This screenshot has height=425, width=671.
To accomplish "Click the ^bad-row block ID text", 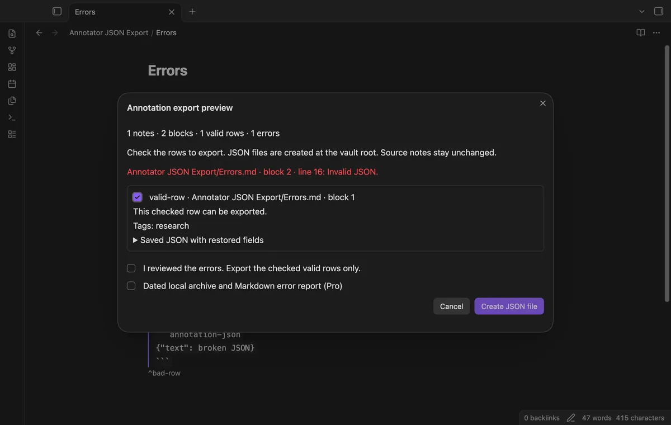I will coord(164,373).
